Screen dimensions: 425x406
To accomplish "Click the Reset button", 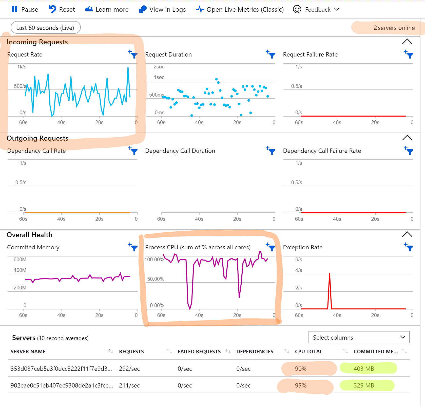I will point(61,9).
